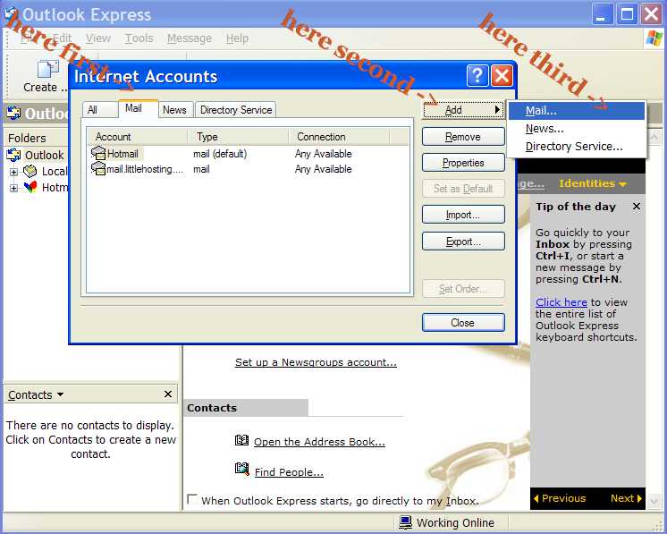Open the Add button submenu arrow
Image resolution: width=667 pixels, height=534 pixels.
point(497,110)
